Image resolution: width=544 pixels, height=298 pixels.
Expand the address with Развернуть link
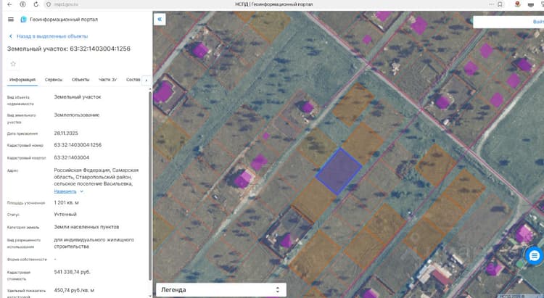[65, 191]
